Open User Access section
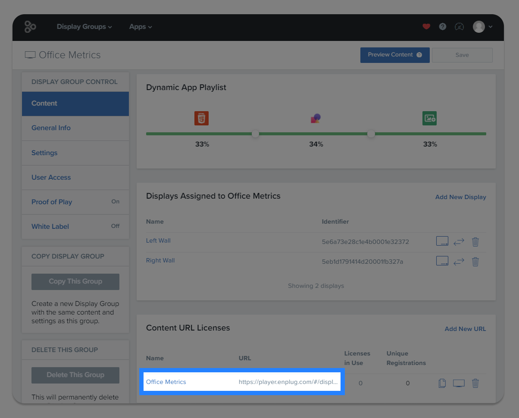Viewport: 519px width, 418px height. click(75, 178)
